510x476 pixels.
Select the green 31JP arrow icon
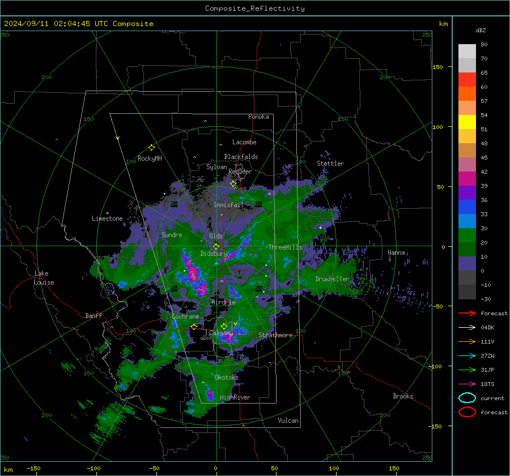coord(467,370)
